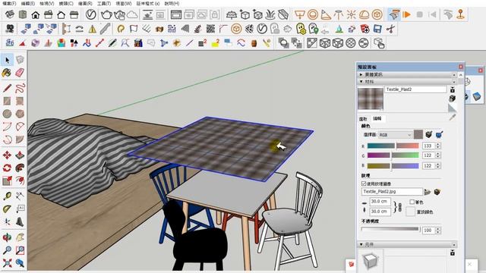The height and width of the screenshot is (273, 486).
Task: Increase the B value spinner
Action: [438, 164]
